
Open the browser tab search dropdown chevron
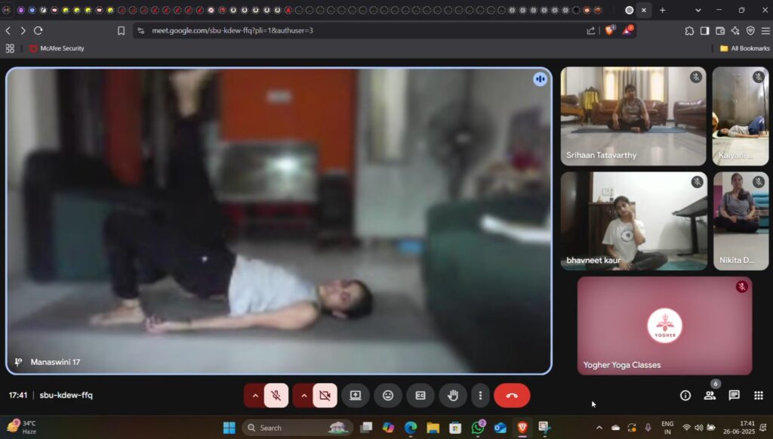[698, 10]
